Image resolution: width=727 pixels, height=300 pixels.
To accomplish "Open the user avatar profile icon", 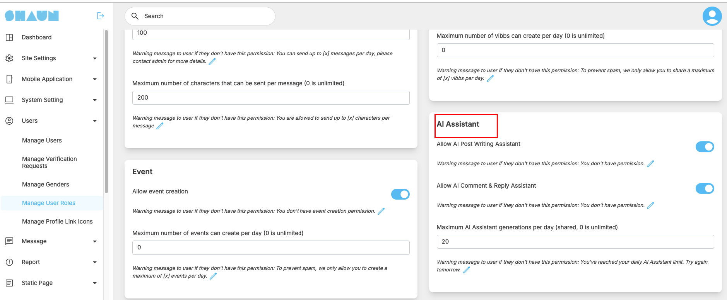I will click(x=712, y=16).
